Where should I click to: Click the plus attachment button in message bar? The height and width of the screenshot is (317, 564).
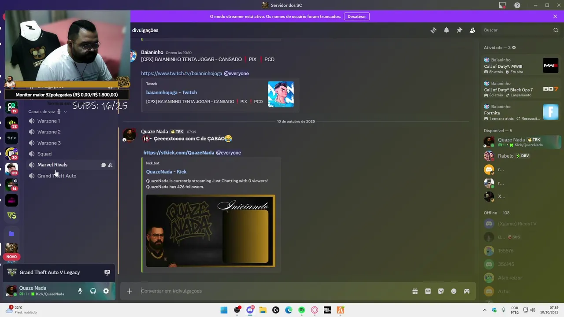tap(130, 291)
